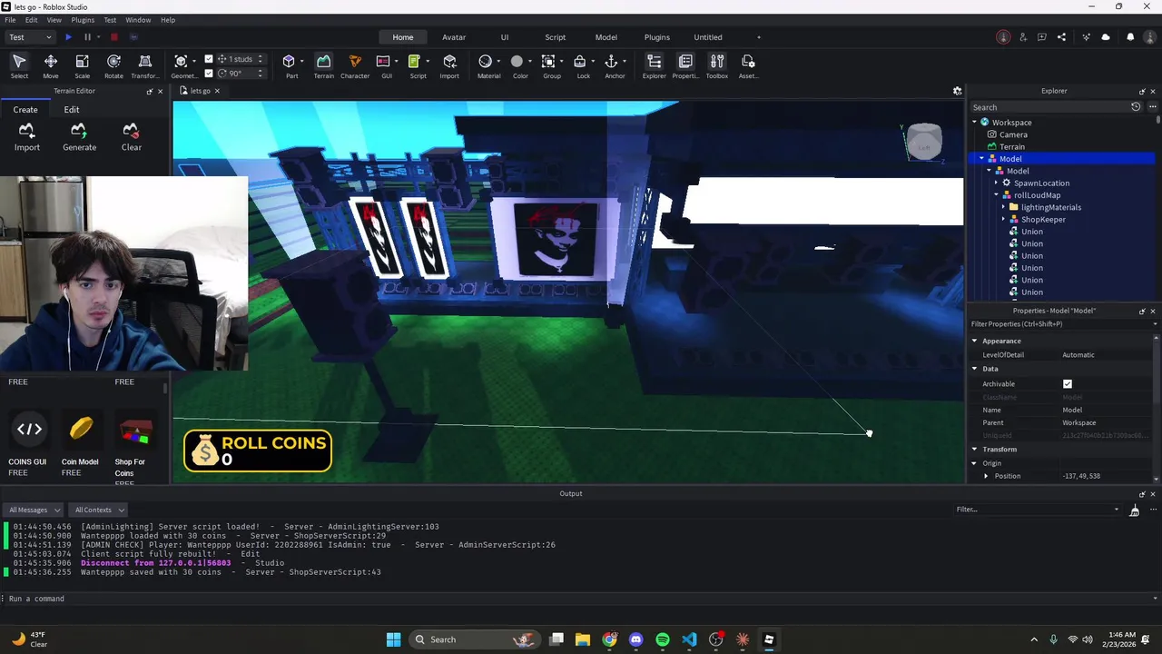This screenshot has width=1162, height=654.
Task: Switch to the Terrain Editor Edit tab
Action: tap(72, 110)
